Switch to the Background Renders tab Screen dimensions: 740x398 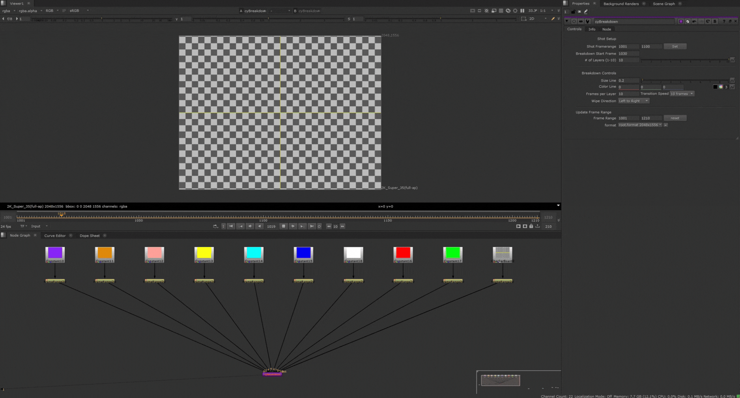621,4
